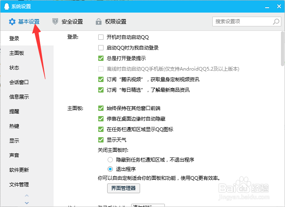Minimize the 系统设置 window
Screen dimensions: 285x207
pos(267,7)
